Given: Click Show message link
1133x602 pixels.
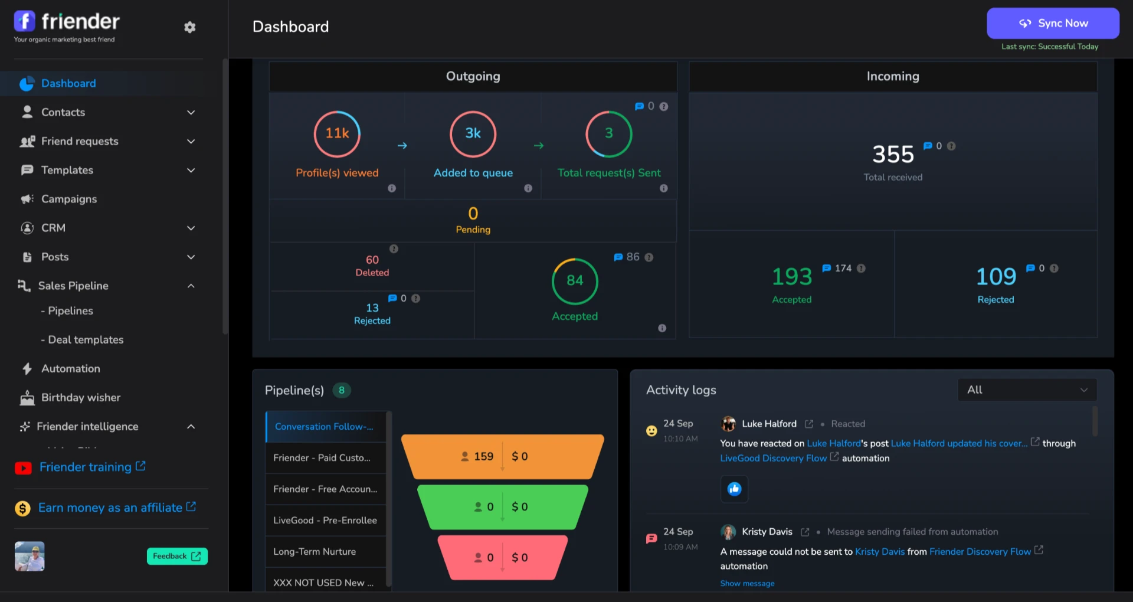Looking at the screenshot, I should 747,583.
